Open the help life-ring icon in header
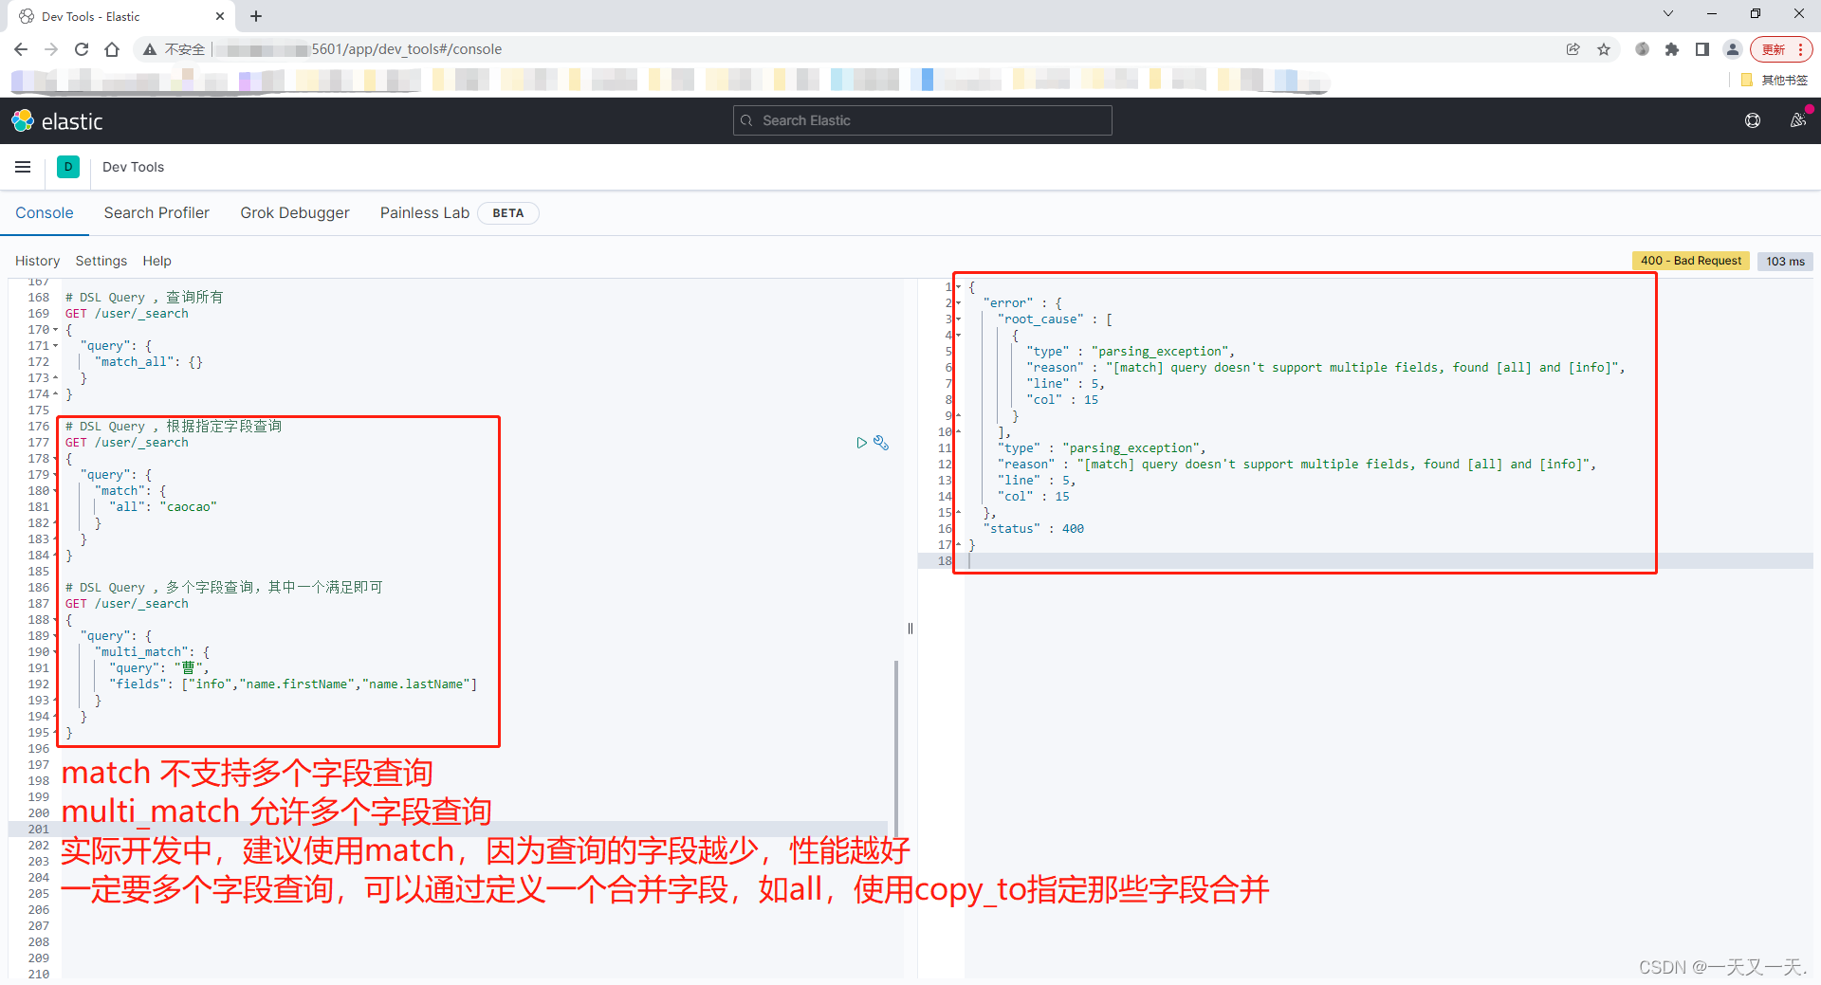 pos(1753,120)
